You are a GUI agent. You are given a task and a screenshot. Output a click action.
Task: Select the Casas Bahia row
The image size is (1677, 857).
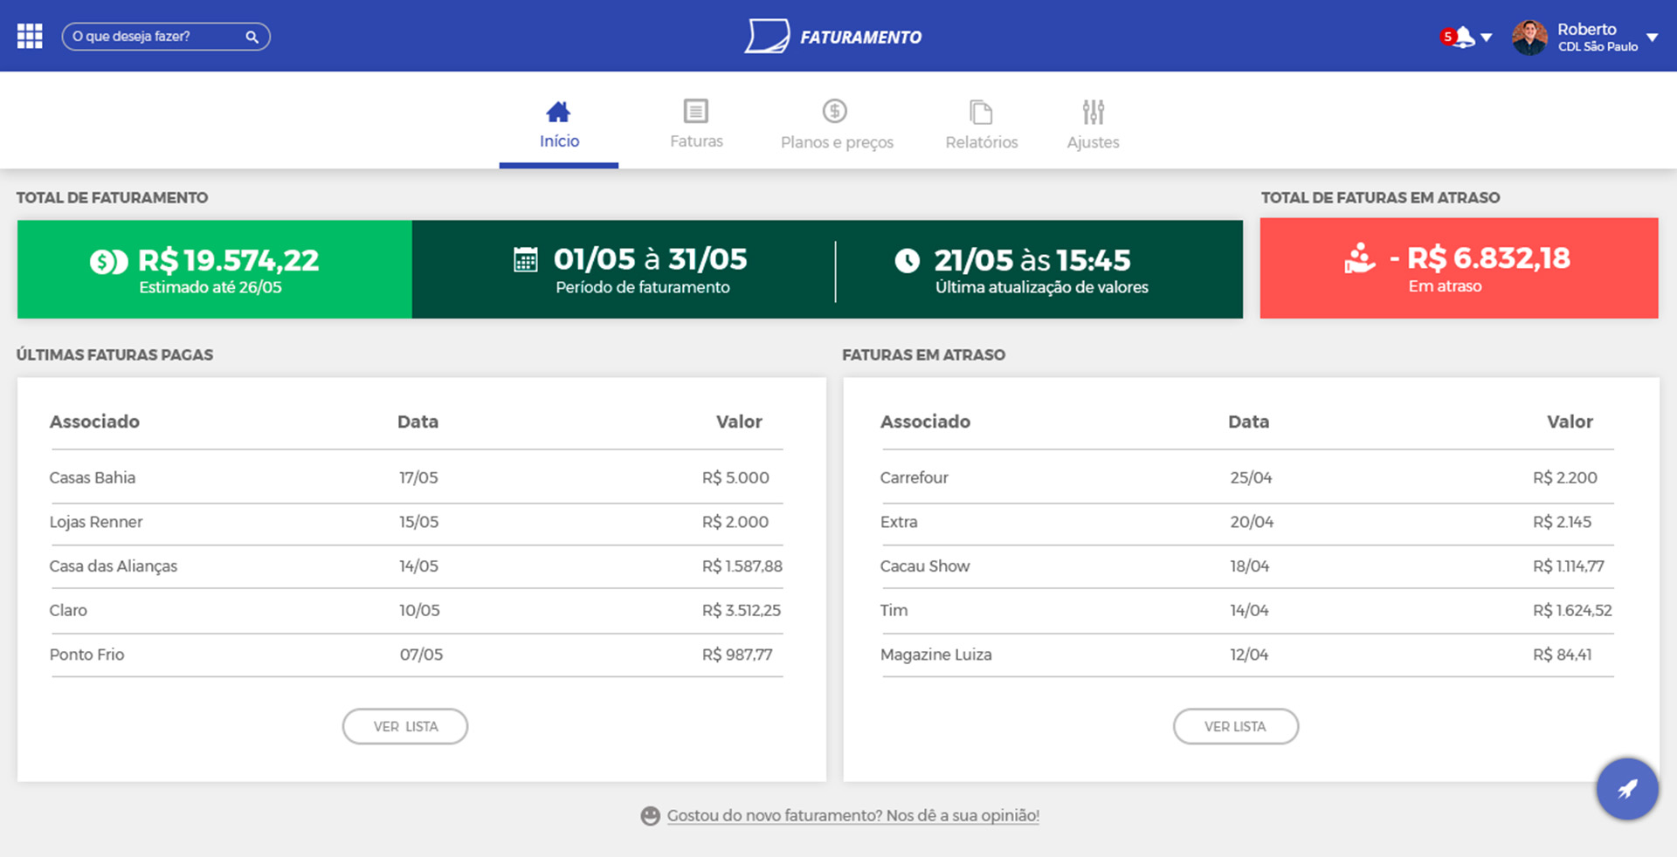[x=417, y=477]
